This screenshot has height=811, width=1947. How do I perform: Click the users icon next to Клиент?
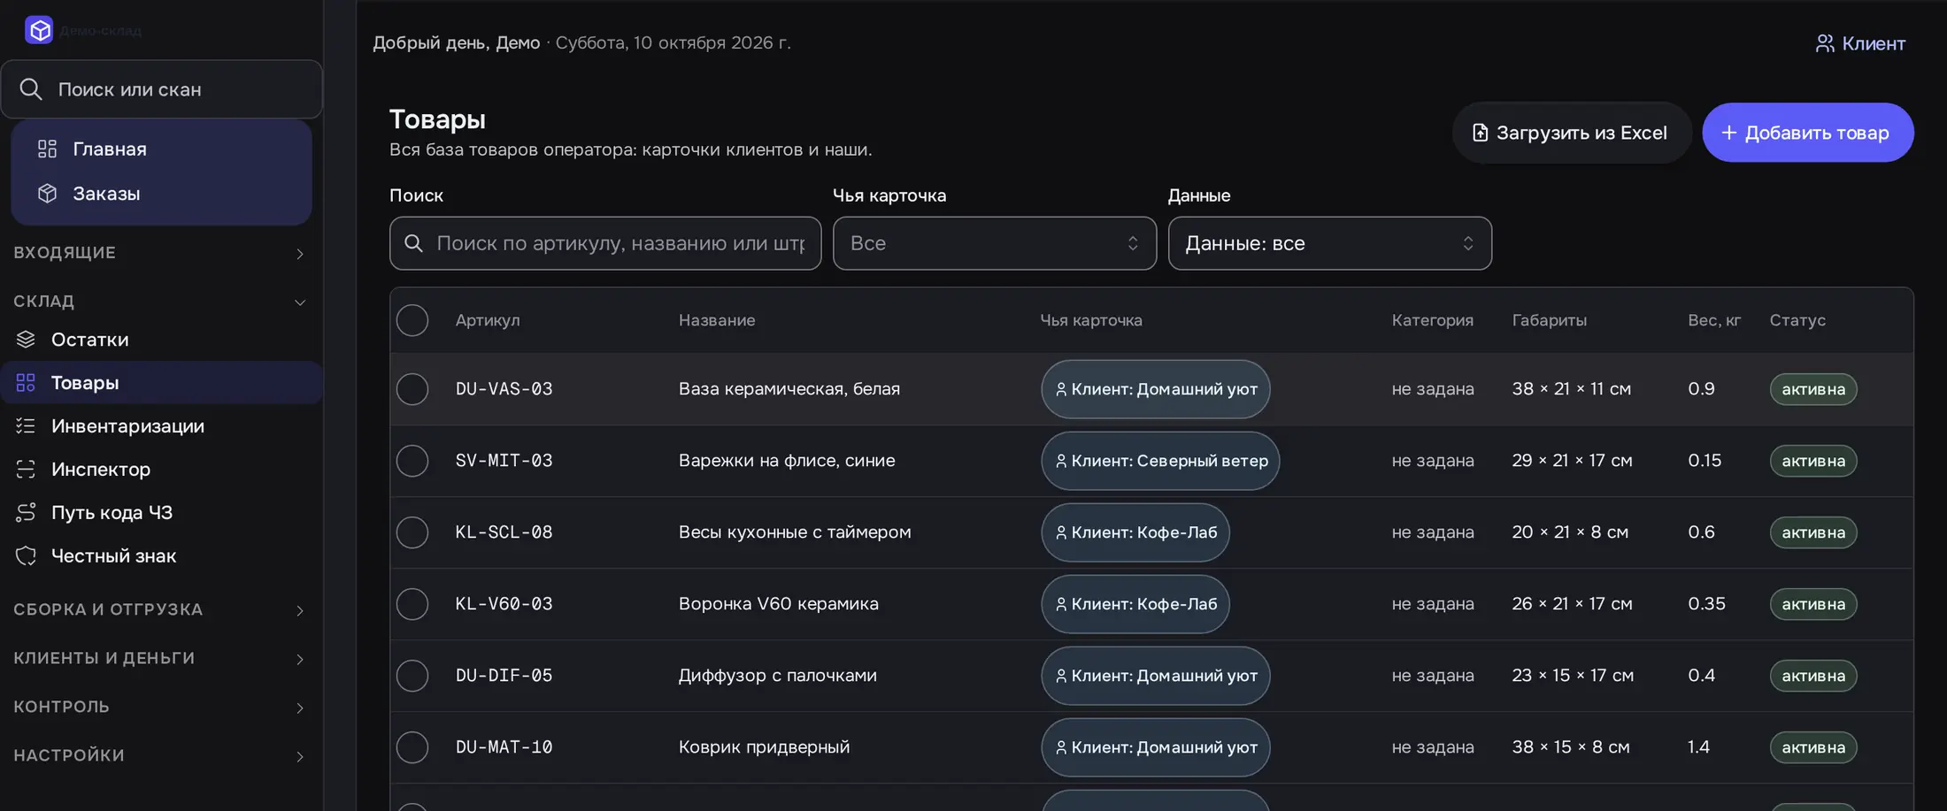coord(1825,43)
